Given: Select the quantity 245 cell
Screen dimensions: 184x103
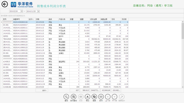Looking at the screenshot, I should coord(75,61).
